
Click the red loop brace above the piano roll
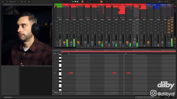[x=119, y=51]
